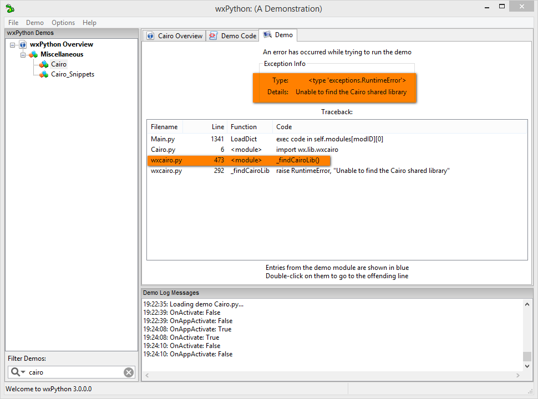
Task: Collapse the Miscellaneous tree node
Action: pos(23,55)
